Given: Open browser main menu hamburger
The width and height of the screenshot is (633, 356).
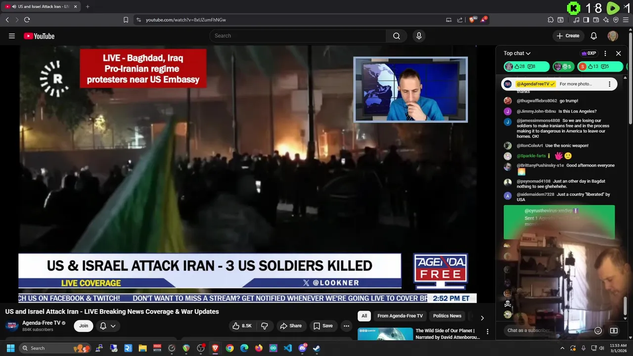Looking at the screenshot, I should (x=627, y=20).
